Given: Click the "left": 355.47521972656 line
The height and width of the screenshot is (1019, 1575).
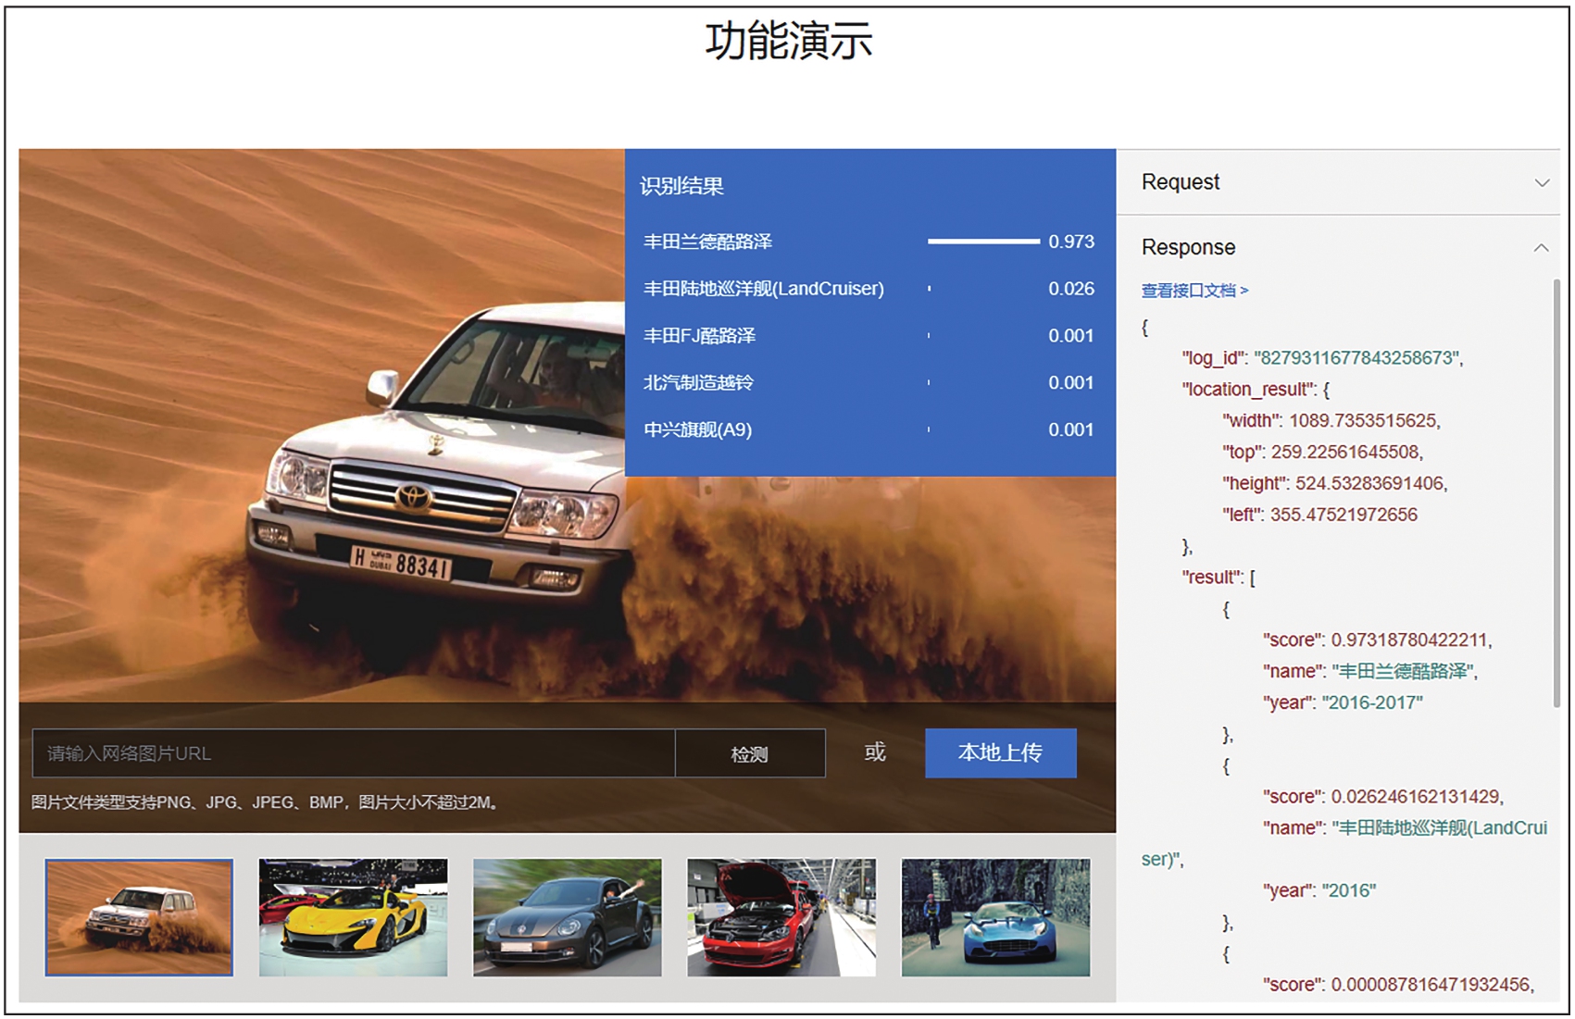Looking at the screenshot, I should click(1319, 515).
